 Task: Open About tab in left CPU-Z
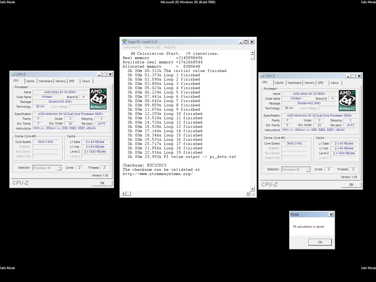[86, 81]
